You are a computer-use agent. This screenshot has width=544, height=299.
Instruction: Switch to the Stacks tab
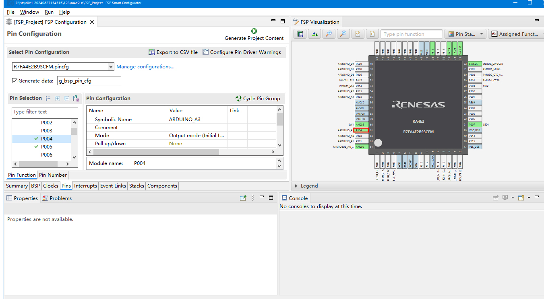(x=137, y=186)
